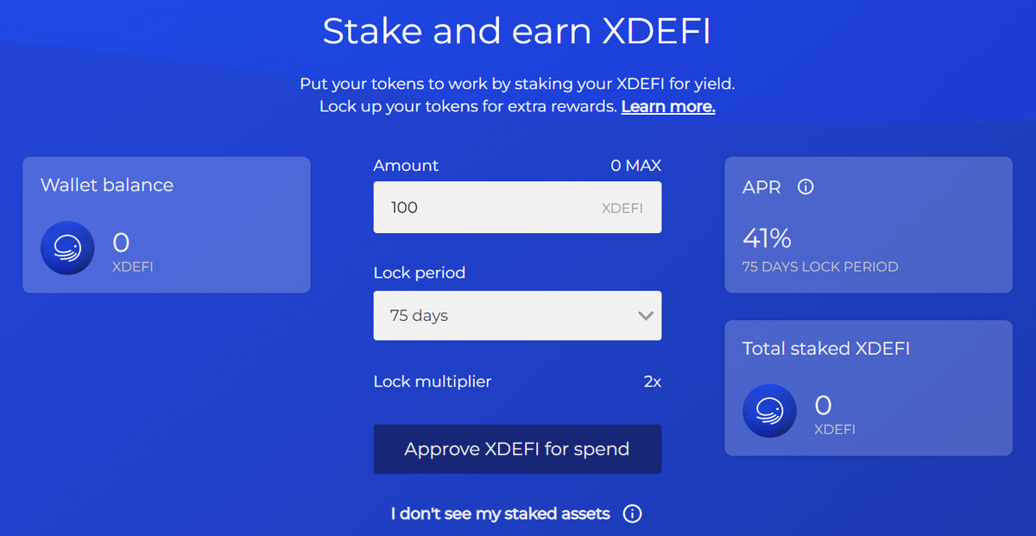This screenshot has height=536, width=1036.
Task: Open the Learn more link
Action: [x=668, y=107]
